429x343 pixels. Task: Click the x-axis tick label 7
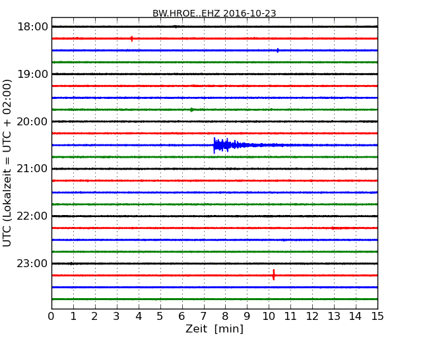pos(203,316)
